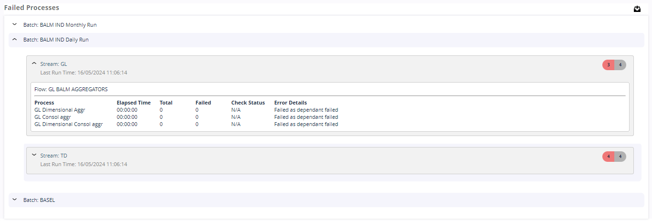Click the Last Run Time under Stream GL
This screenshot has height=221, width=652.
coord(84,73)
